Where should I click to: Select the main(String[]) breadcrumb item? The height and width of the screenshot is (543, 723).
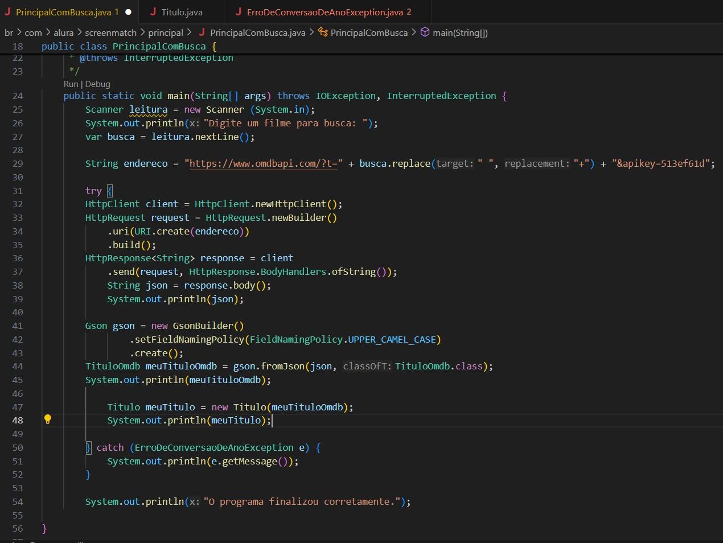click(460, 32)
